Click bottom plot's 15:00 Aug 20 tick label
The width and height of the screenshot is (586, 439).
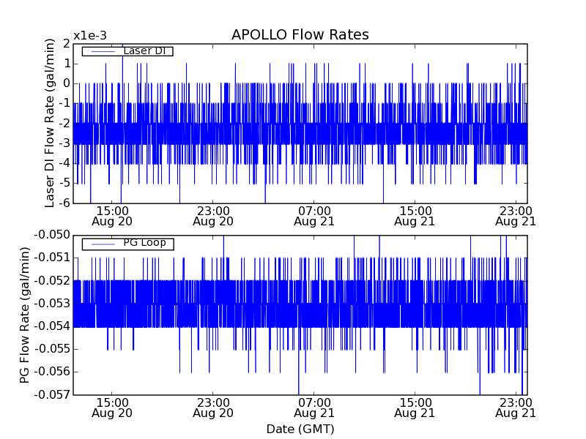pos(111,408)
